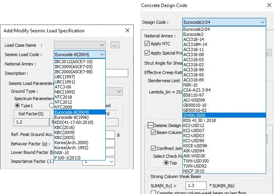This screenshot has height=194, width=274.
Task: Select KCI-USD12 design code
Action: click(224, 125)
